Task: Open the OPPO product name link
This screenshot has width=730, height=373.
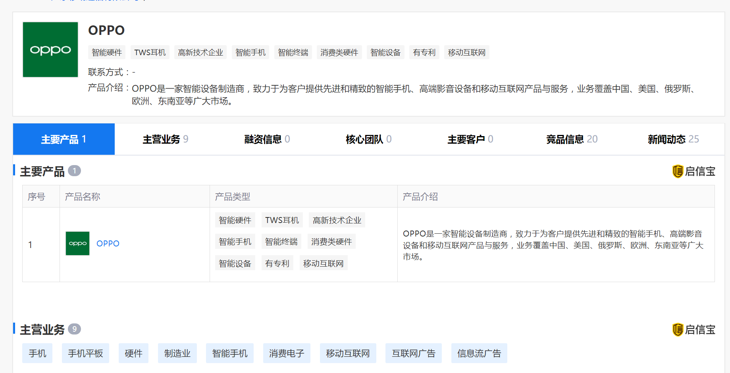Action: [x=108, y=243]
